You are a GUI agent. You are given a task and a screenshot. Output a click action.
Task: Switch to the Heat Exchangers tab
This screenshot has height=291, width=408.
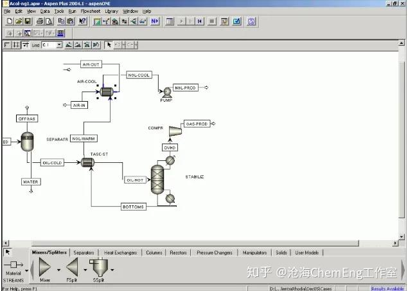(x=120, y=252)
